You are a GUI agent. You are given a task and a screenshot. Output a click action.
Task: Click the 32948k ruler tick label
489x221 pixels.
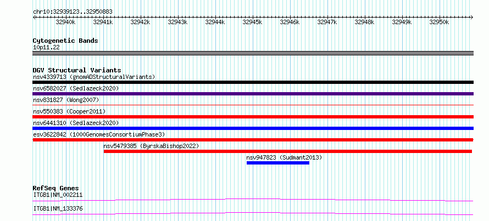[365, 22]
